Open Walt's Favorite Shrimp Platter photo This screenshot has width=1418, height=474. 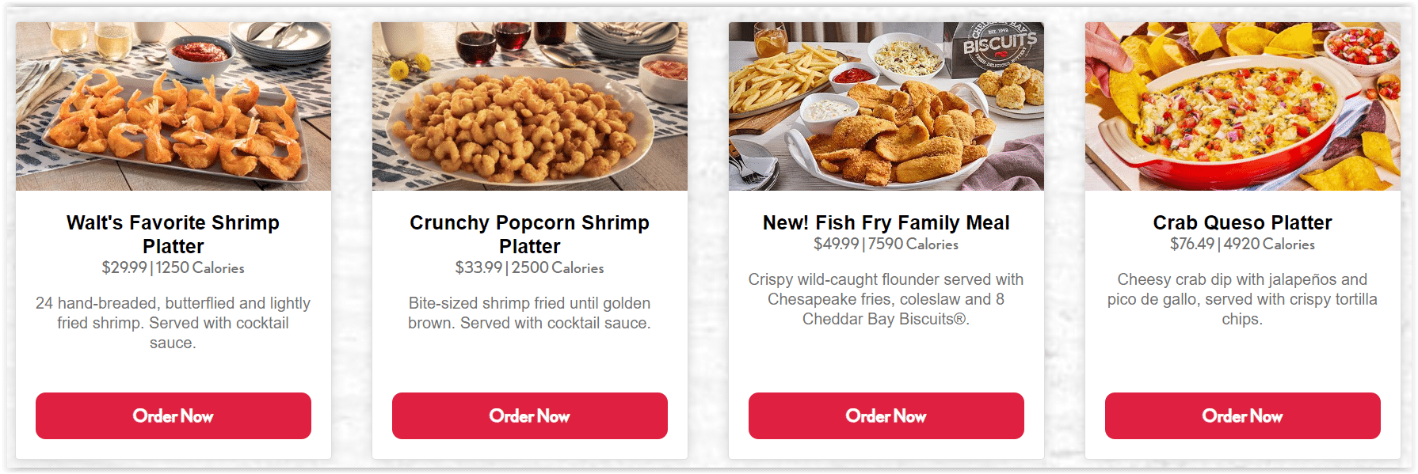(173, 106)
